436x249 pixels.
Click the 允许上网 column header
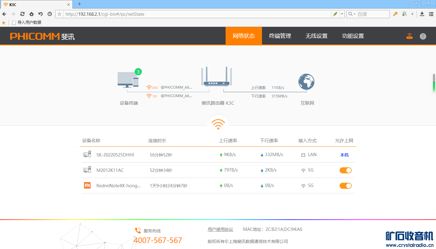[x=344, y=140]
